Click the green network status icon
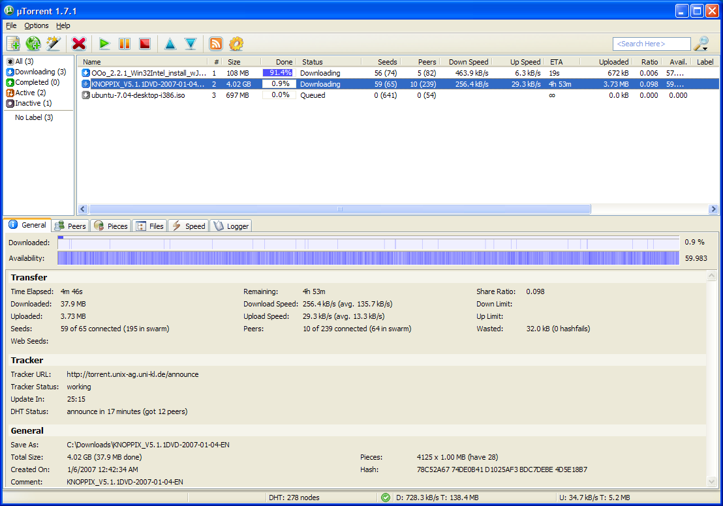Screen dimensions: 723x506 (x=385, y=497)
